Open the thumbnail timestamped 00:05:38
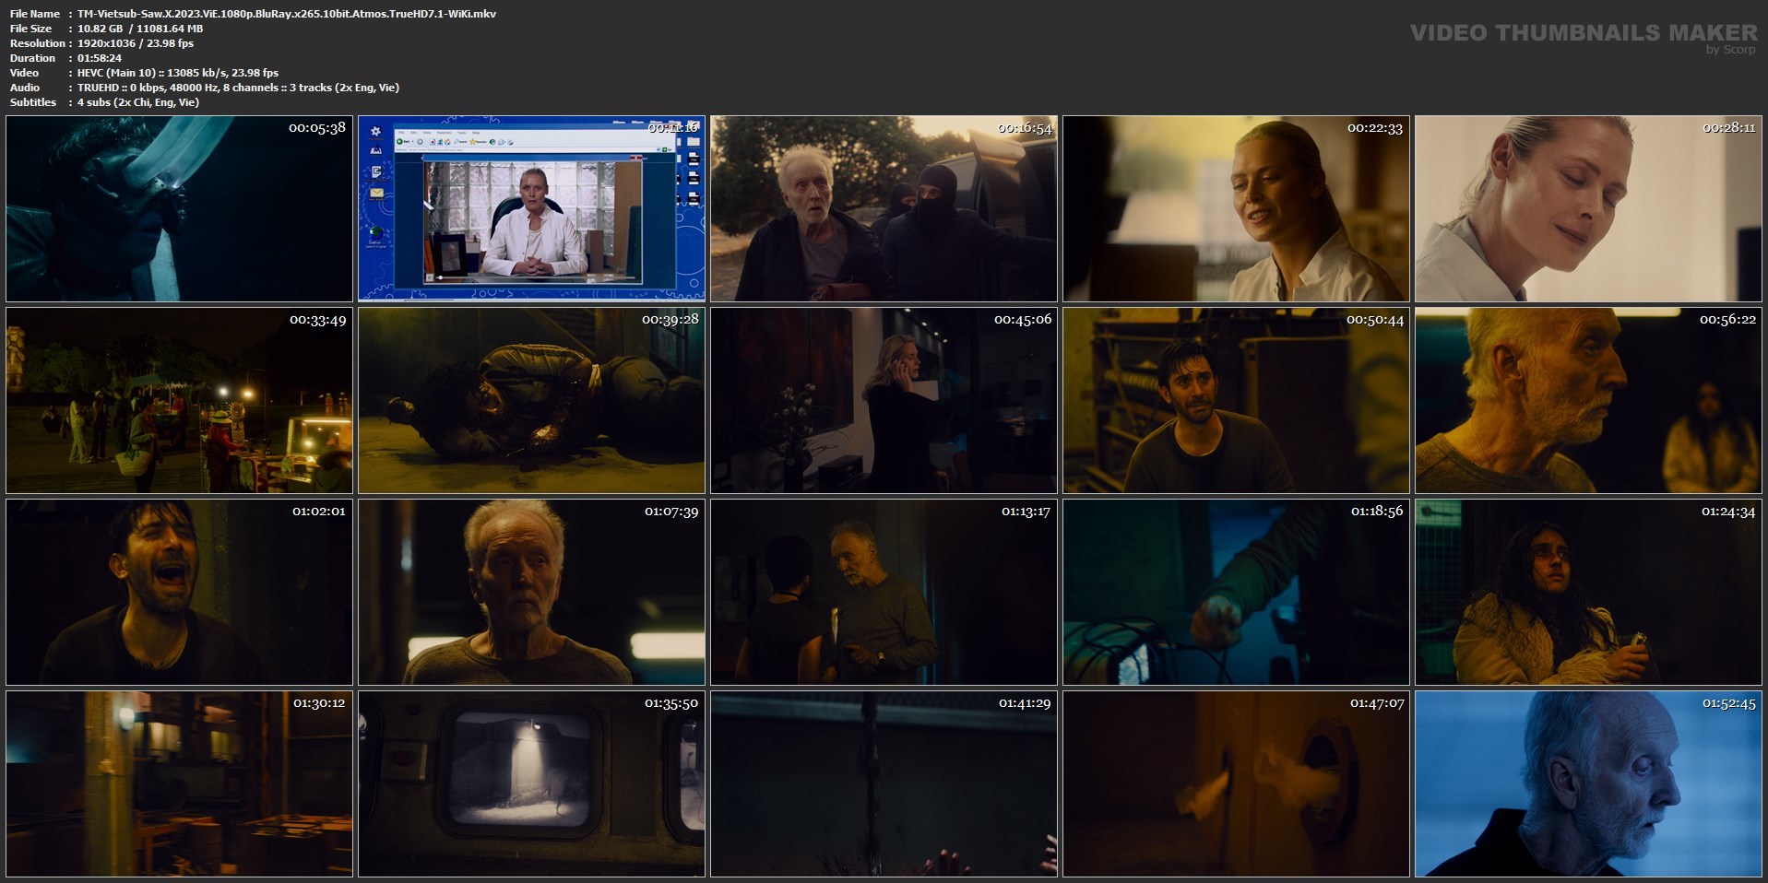This screenshot has width=1768, height=883. coord(179,208)
